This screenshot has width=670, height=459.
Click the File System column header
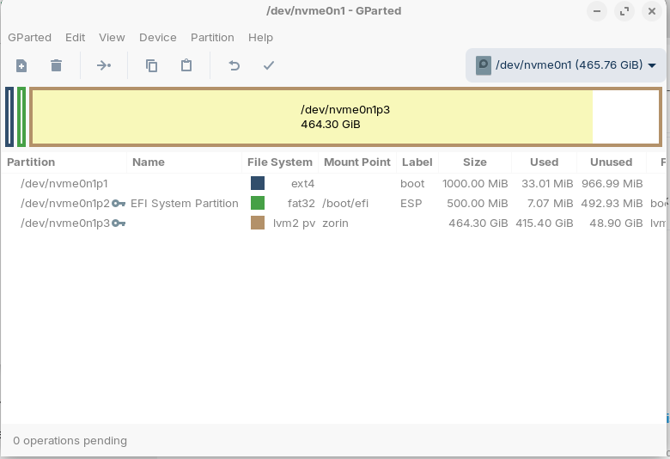click(x=279, y=162)
